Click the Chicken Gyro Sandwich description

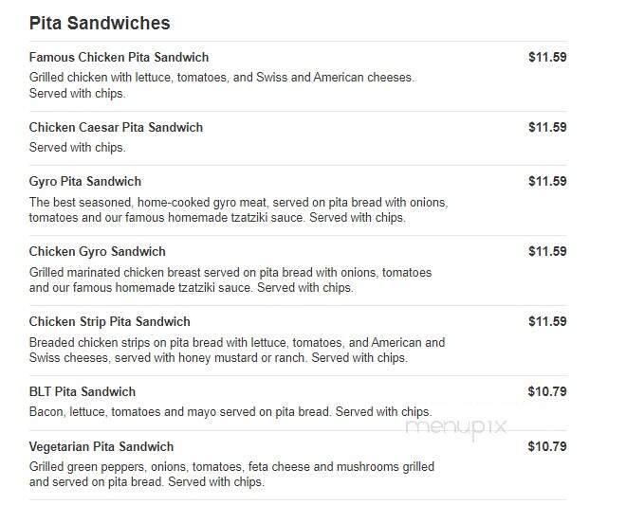coord(230,280)
